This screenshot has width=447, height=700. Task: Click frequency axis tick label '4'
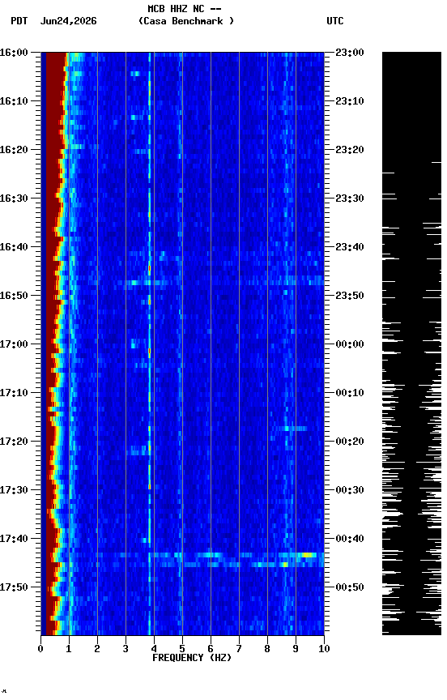pyautogui.click(x=154, y=649)
